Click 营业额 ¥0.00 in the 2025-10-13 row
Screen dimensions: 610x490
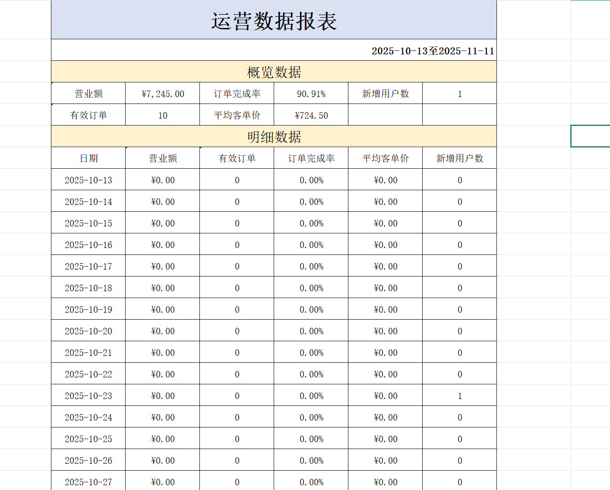pyautogui.click(x=163, y=179)
